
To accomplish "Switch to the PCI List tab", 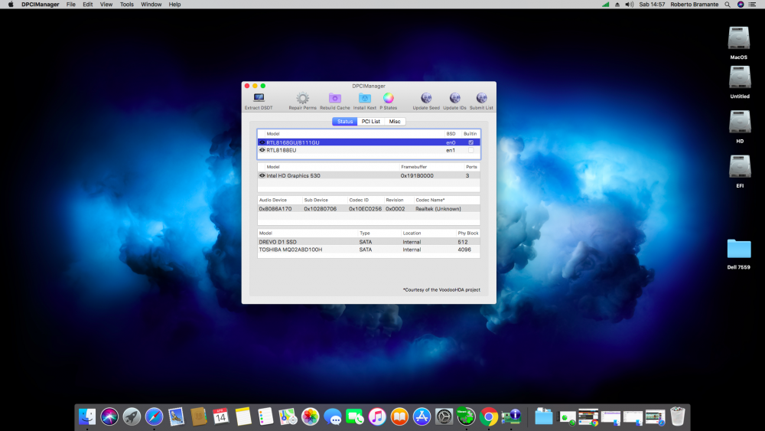I will [x=371, y=122].
